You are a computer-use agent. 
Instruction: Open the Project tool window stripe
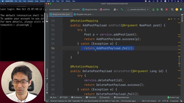pyautogui.click(x=47, y=18)
